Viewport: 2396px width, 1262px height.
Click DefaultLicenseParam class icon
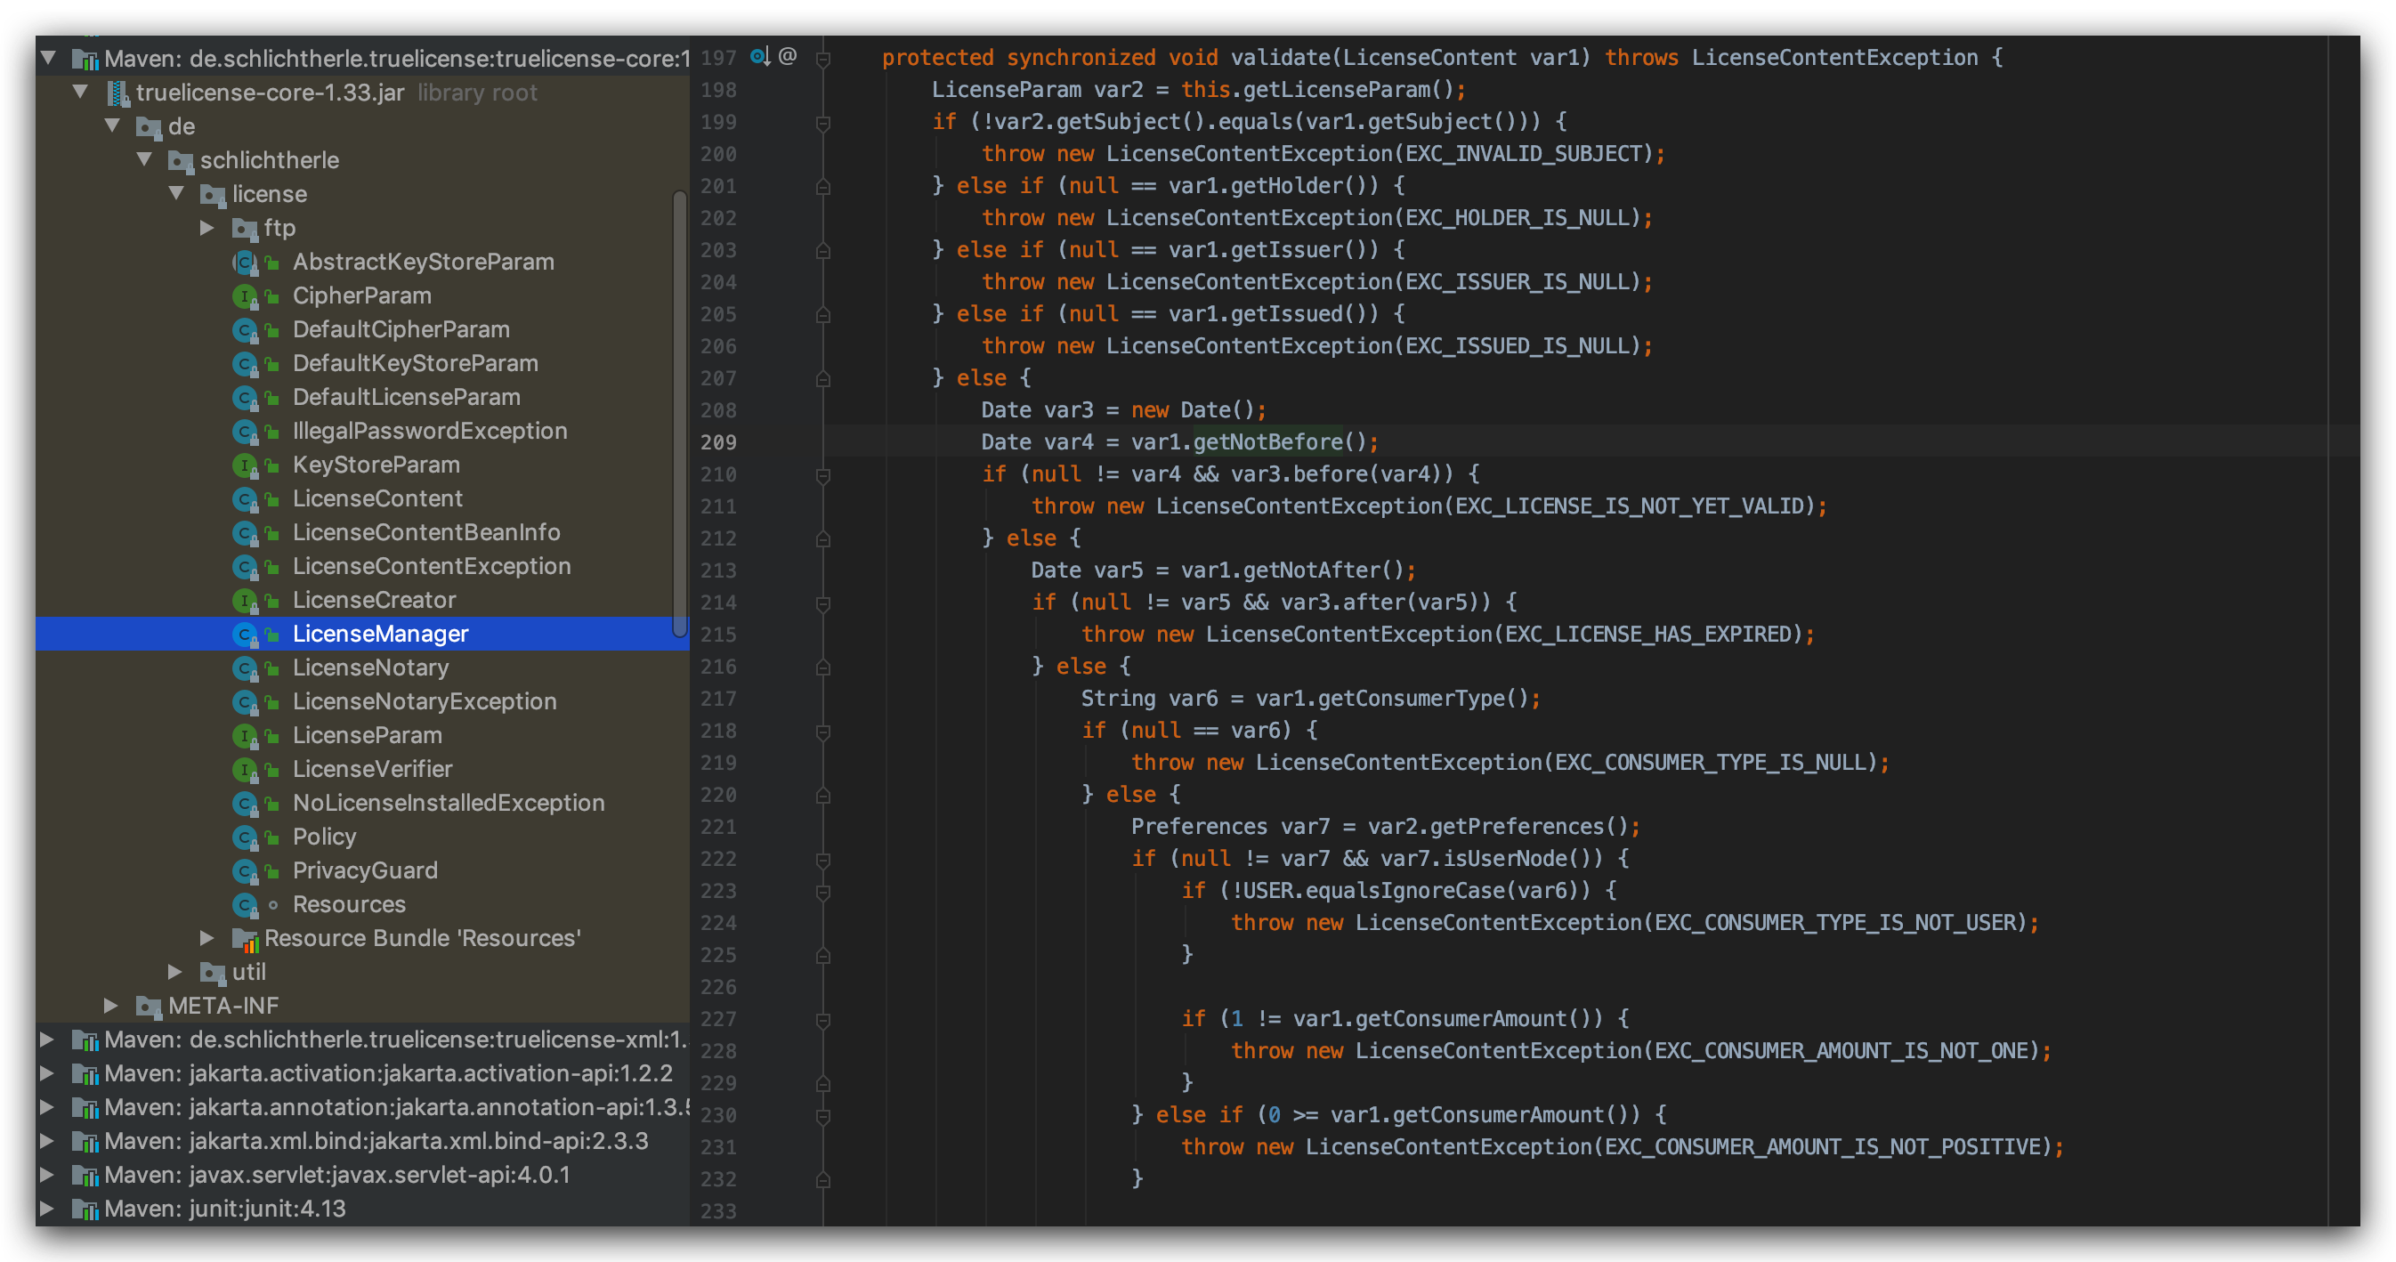245,397
